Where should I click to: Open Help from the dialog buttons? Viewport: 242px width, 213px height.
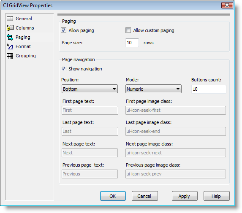click(217, 196)
